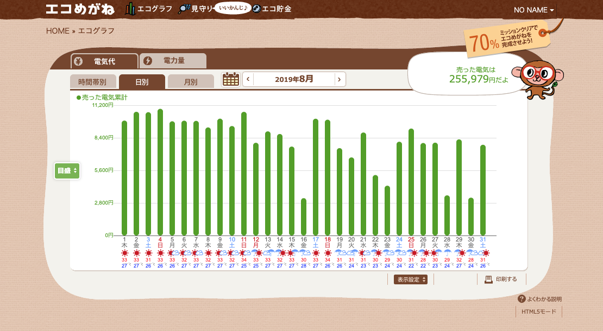Click the day 31 土 date label
This screenshot has width=603, height=331.
pyautogui.click(x=483, y=243)
